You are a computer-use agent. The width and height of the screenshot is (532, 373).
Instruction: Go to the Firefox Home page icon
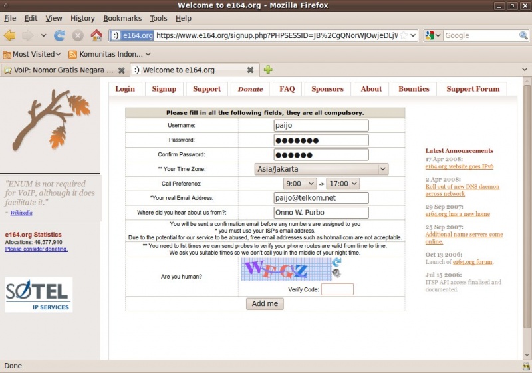point(96,35)
